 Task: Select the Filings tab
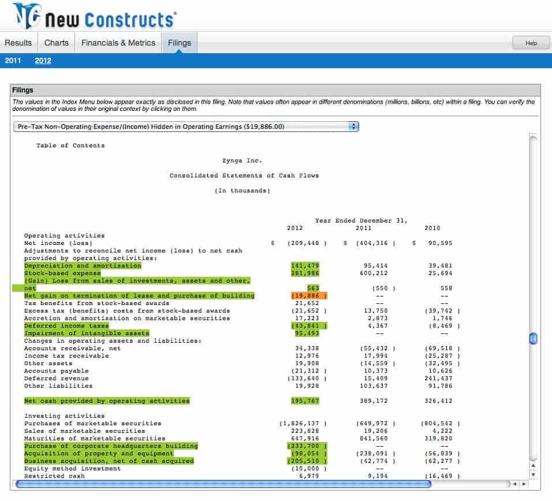pyautogui.click(x=180, y=43)
